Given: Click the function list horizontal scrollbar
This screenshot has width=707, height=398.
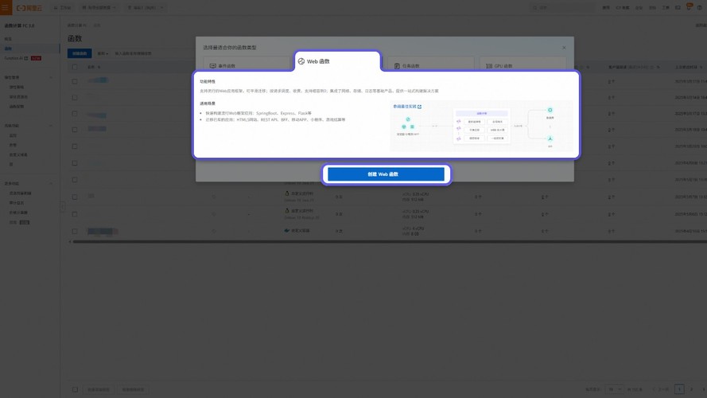Looking at the screenshot, I should click(x=388, y=242).
